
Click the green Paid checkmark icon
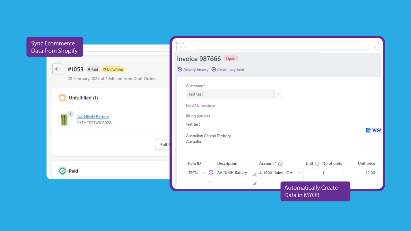click(62, 171)
